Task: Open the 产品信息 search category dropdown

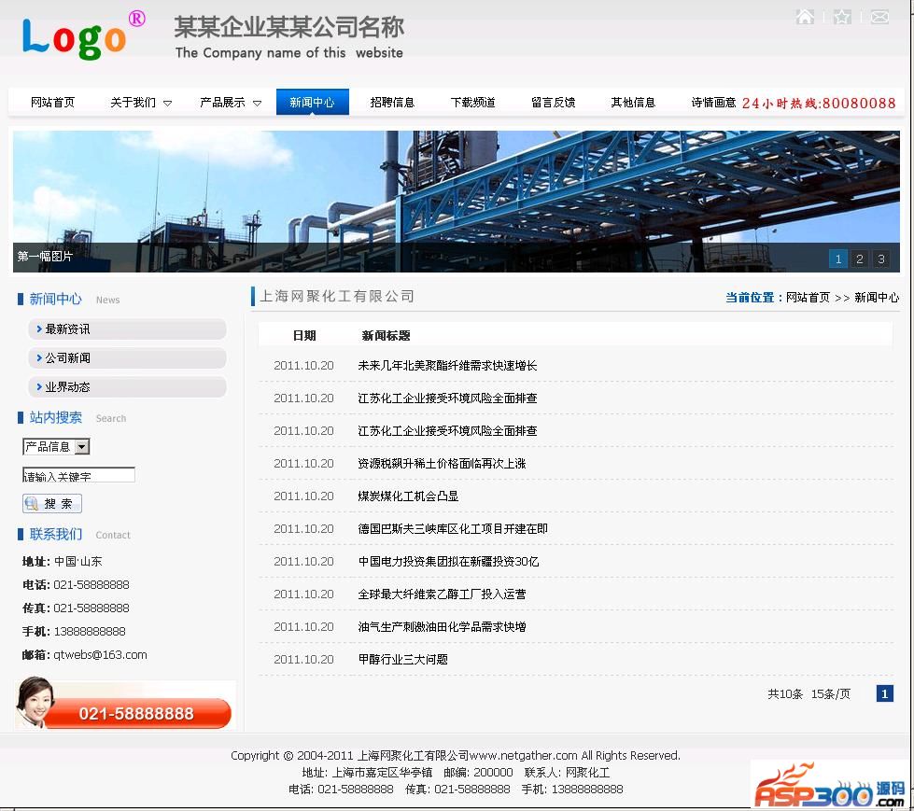Action: pos(82,447)
